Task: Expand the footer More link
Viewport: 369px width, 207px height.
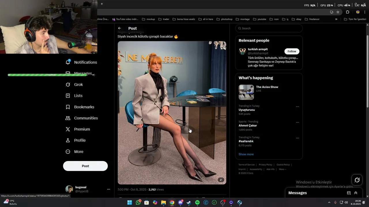Action: point(283,169)
